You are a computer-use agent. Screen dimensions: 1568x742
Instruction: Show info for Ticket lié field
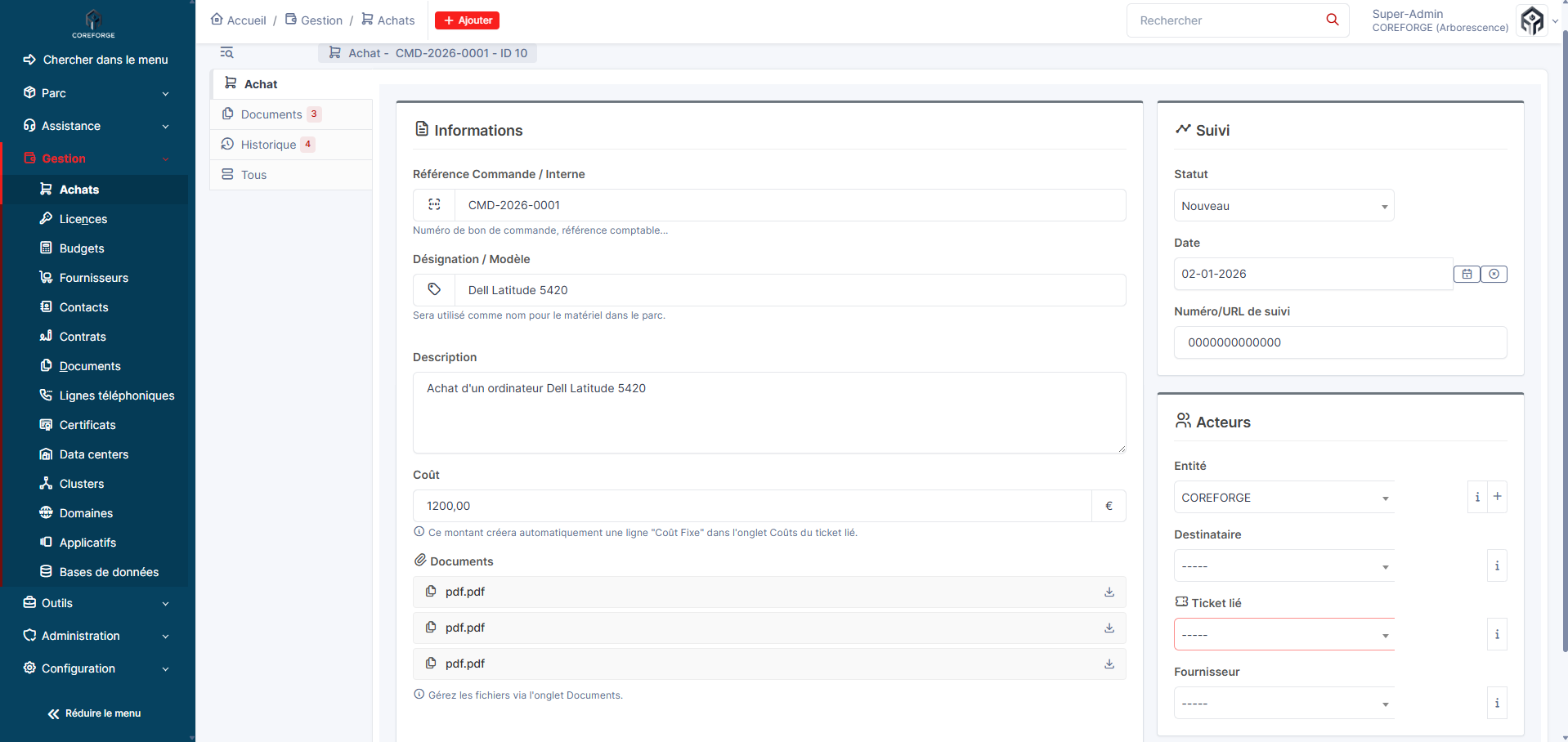coord(1496,634)
